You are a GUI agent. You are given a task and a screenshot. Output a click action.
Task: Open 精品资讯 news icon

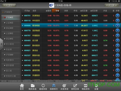click(x=86, y=86)
